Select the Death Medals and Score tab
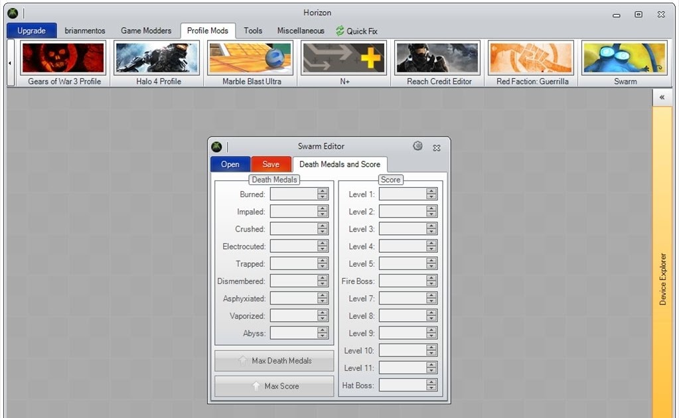679x418 pixels. [340, 165]
